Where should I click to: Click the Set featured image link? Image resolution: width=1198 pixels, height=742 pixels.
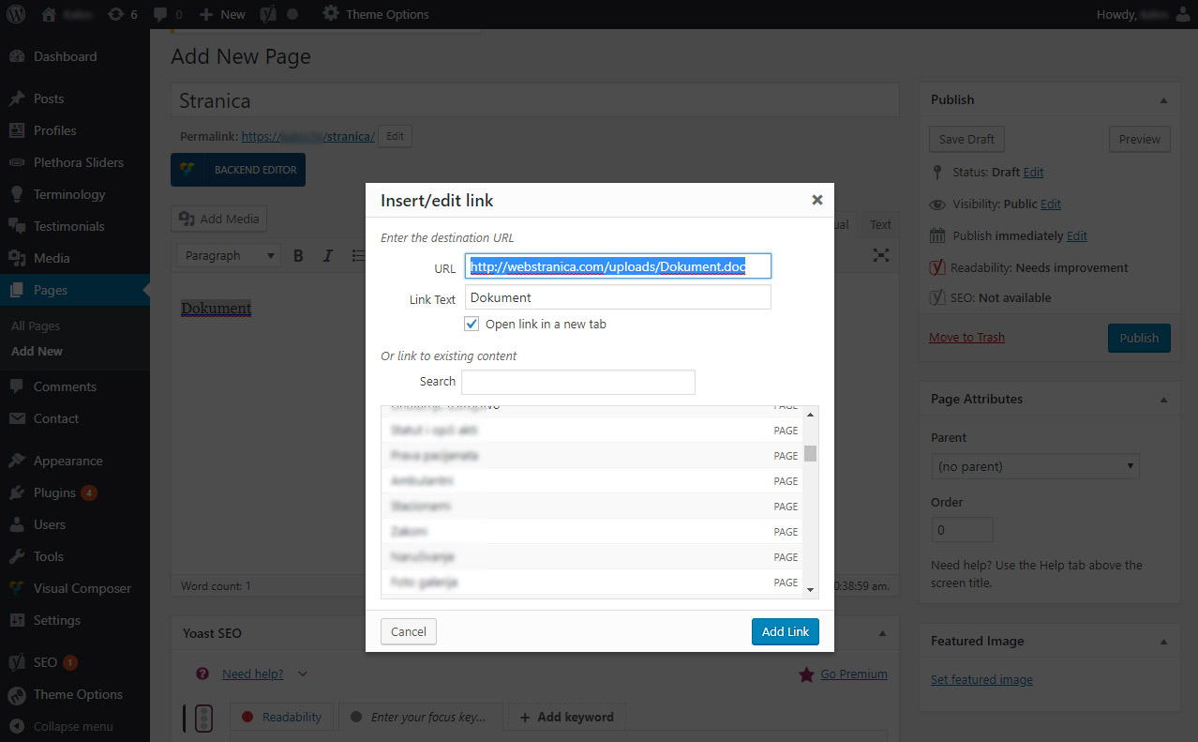tap(981, 679)
